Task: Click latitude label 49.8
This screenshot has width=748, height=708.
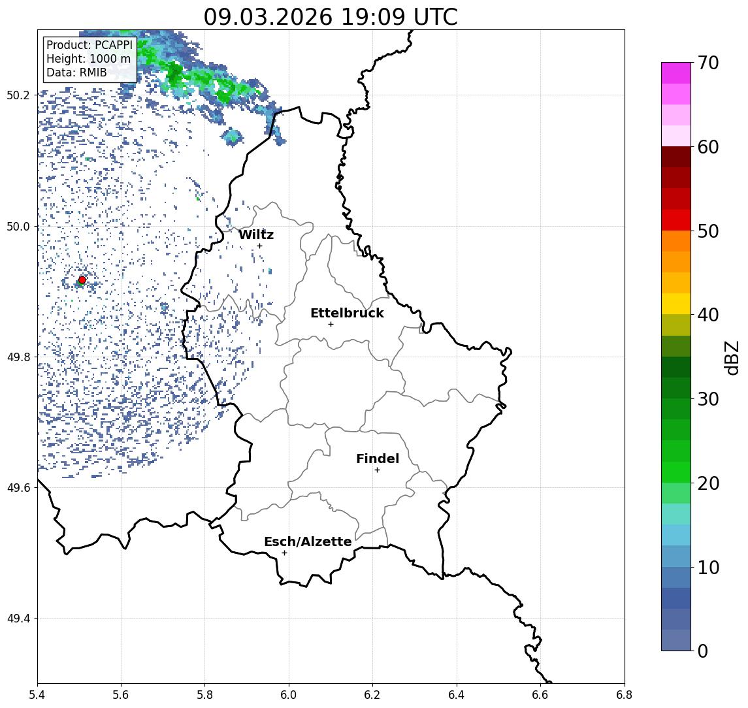Action: coord(18,357)
